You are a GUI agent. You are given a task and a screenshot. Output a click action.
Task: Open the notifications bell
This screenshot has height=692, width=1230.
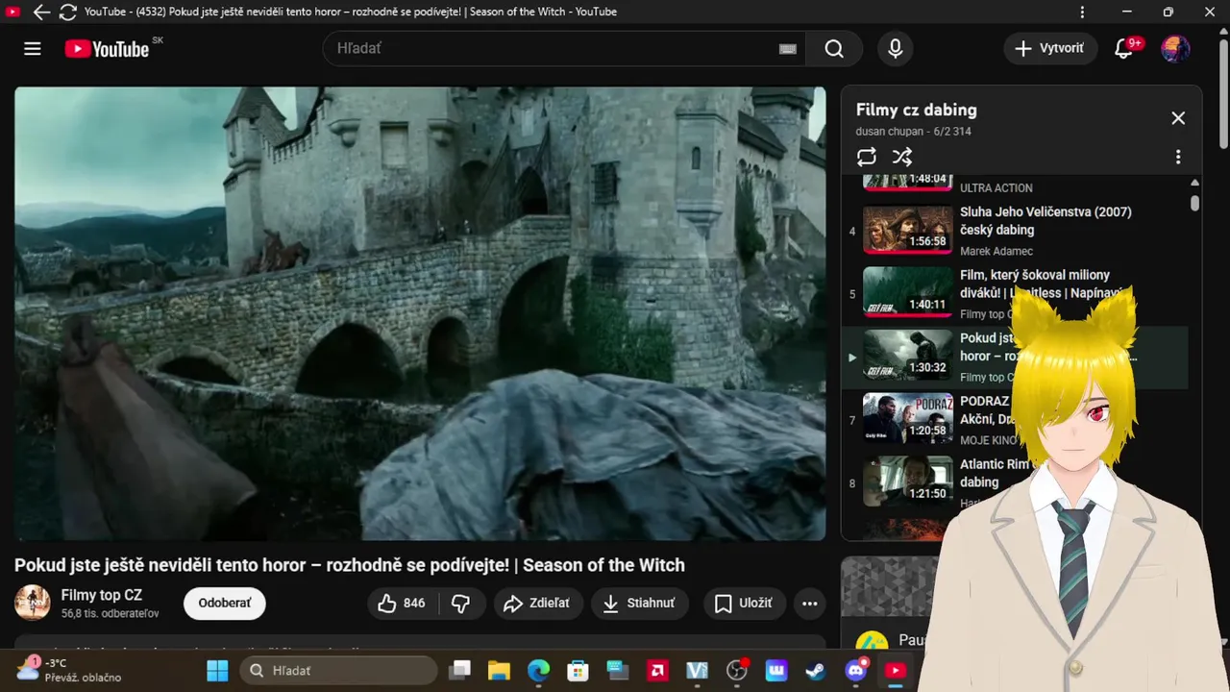(1123, 49)
